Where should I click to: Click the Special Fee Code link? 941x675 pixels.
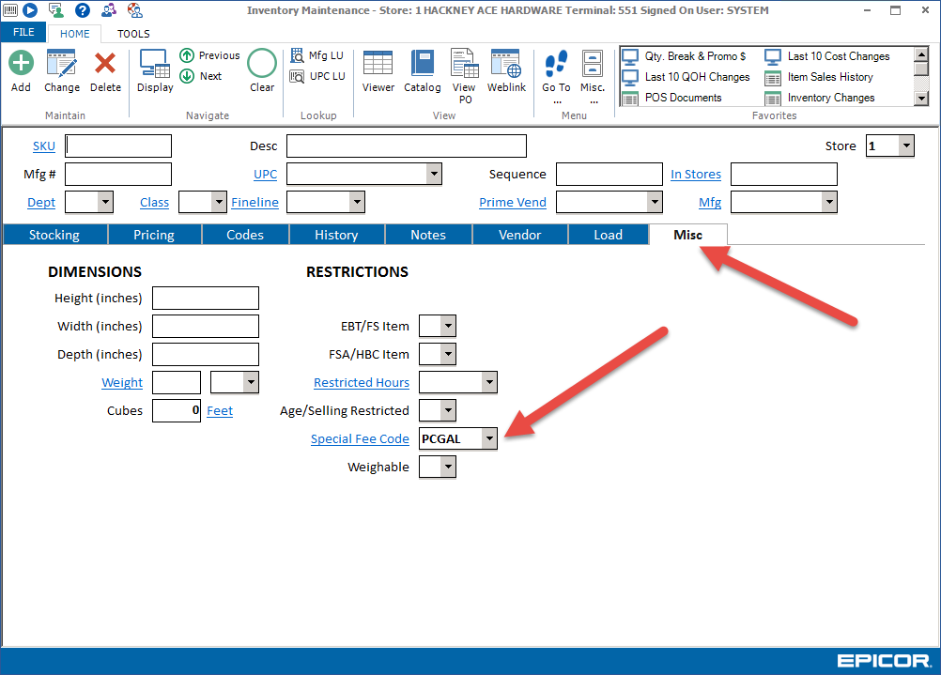[360, 438]
